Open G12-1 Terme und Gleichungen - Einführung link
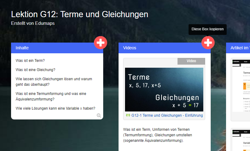 pyautogui.click(x=167, y=115)
